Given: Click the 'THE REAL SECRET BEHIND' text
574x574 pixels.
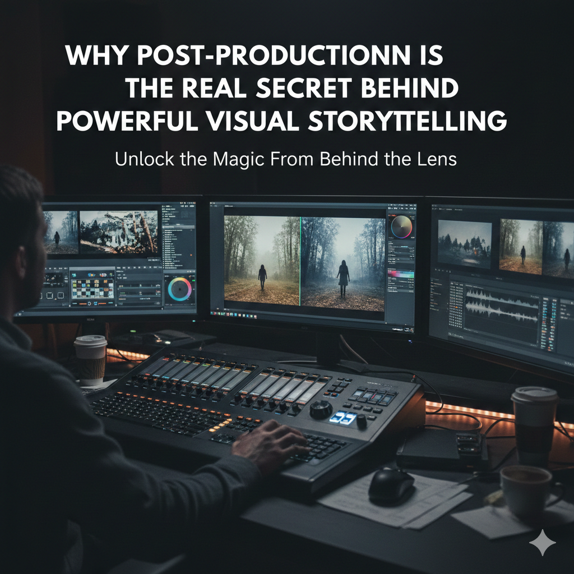Looking at the screenshot, I should (291, 89).
